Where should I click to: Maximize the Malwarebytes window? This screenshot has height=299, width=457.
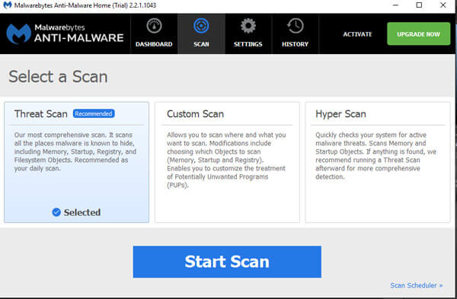coord(419,5)
